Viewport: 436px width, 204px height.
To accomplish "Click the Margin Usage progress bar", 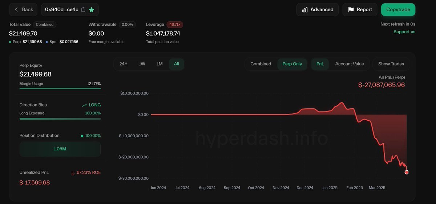I will click(x=60, y=88).
